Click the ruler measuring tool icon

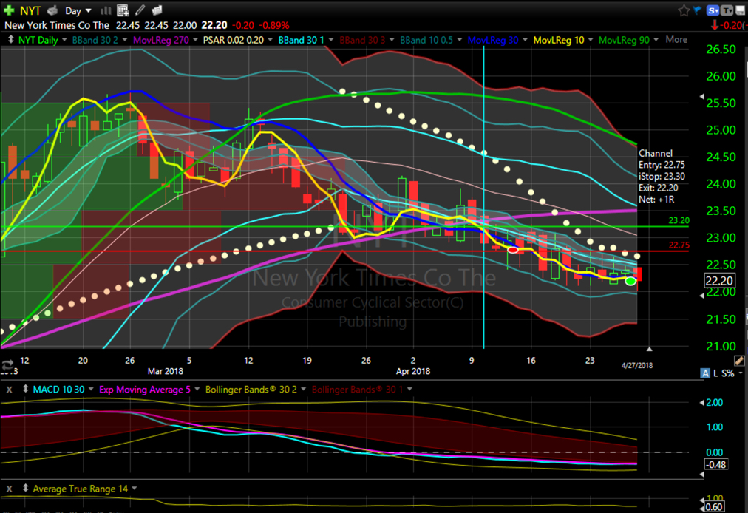(x=739, y=361)
